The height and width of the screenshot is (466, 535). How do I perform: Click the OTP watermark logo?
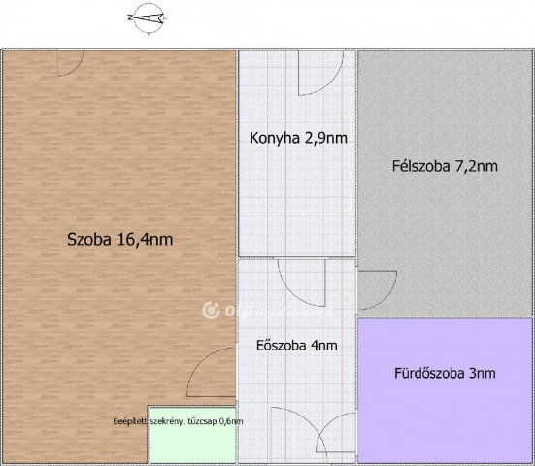pyautogui.click(x=211, y=311)
